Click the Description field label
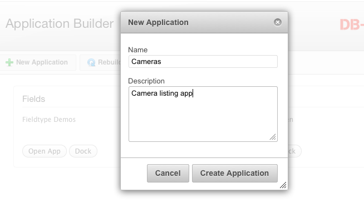This screenshot has width=364, height=207. tap(146, 81)
